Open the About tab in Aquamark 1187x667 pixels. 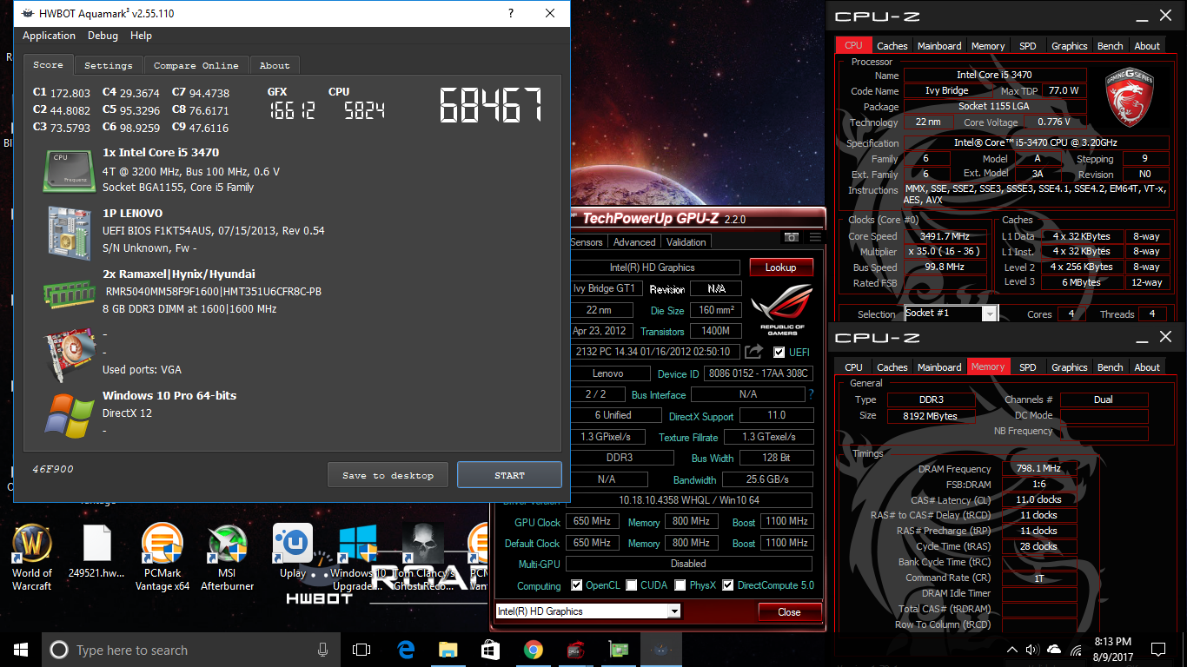pyautogui.click(x=275, y=65)
